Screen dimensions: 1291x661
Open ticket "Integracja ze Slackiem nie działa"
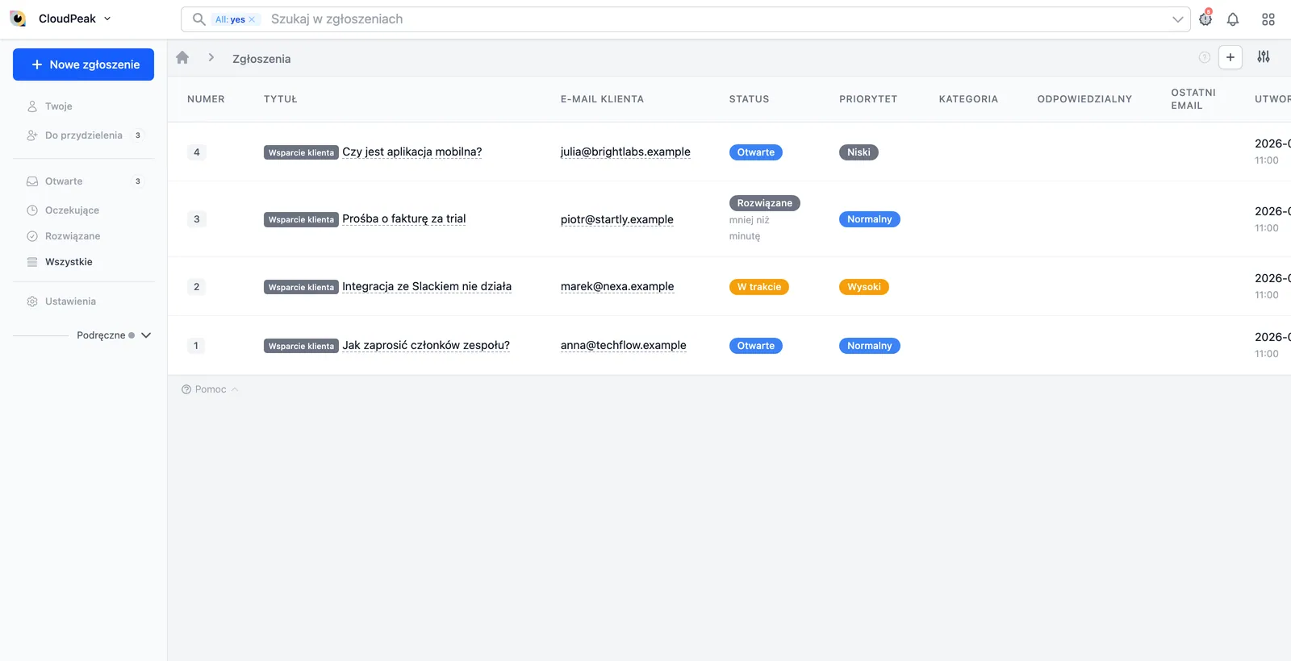coord(427,286)
